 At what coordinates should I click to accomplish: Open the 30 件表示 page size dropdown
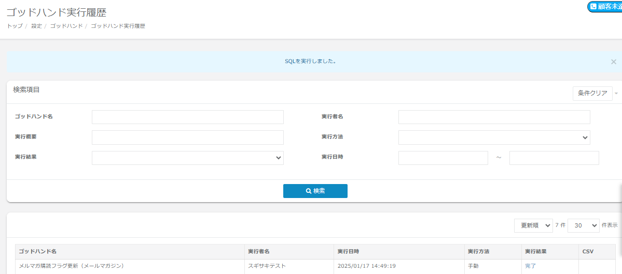point(583,225)
